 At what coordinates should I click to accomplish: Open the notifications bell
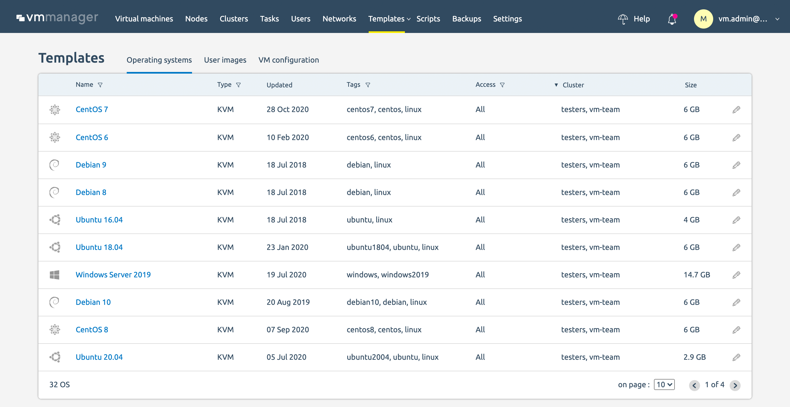point(672,19)
